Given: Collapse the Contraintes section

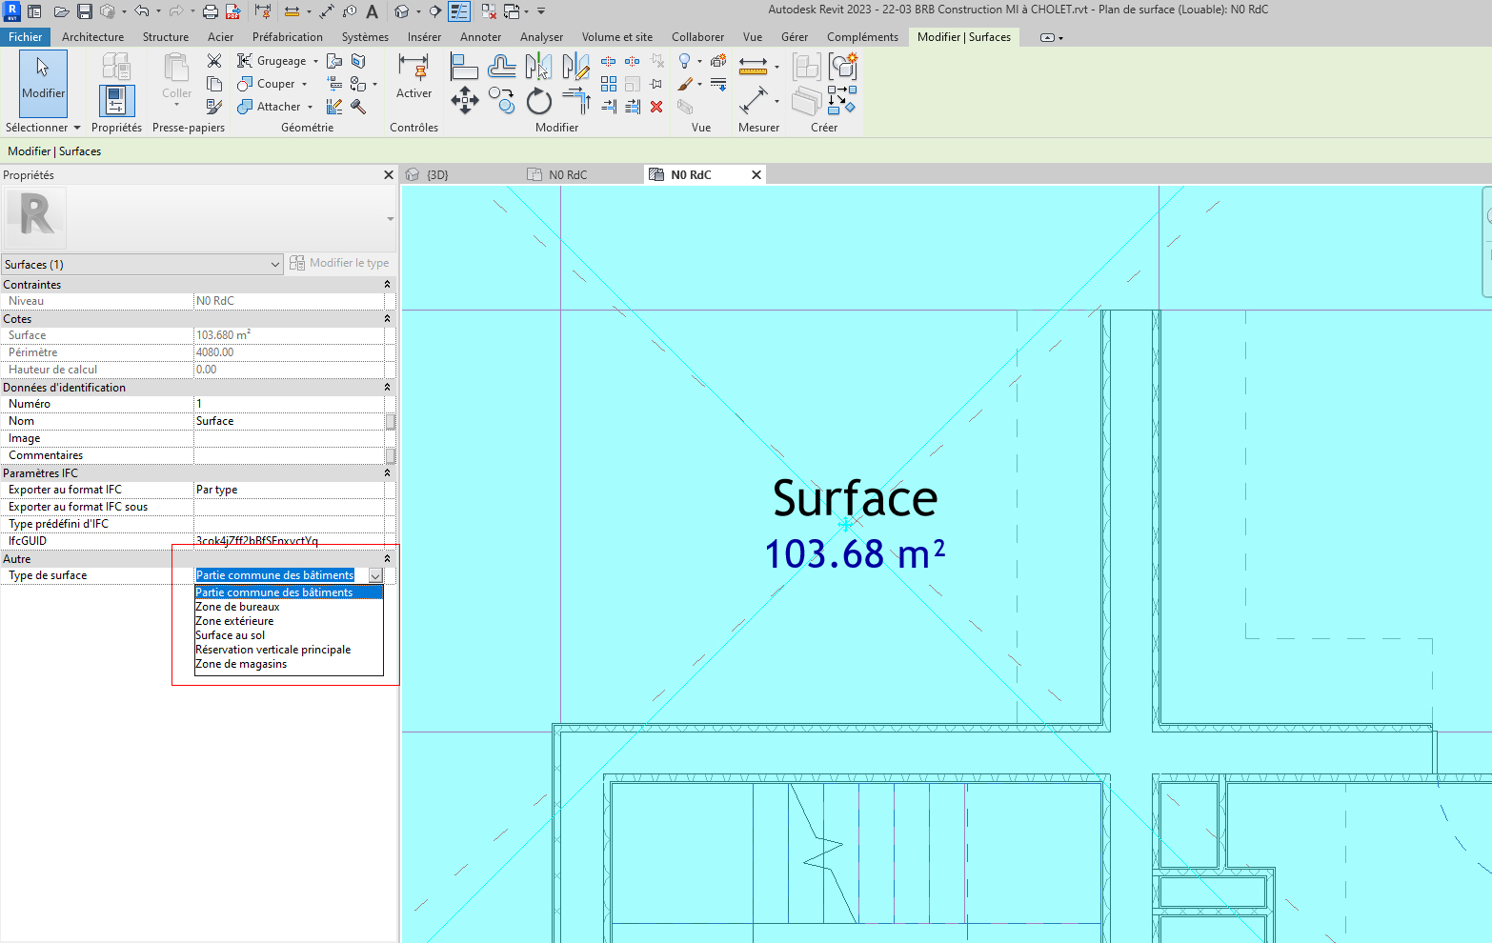Looking at the screenshot, I should (x=387, y=285).
